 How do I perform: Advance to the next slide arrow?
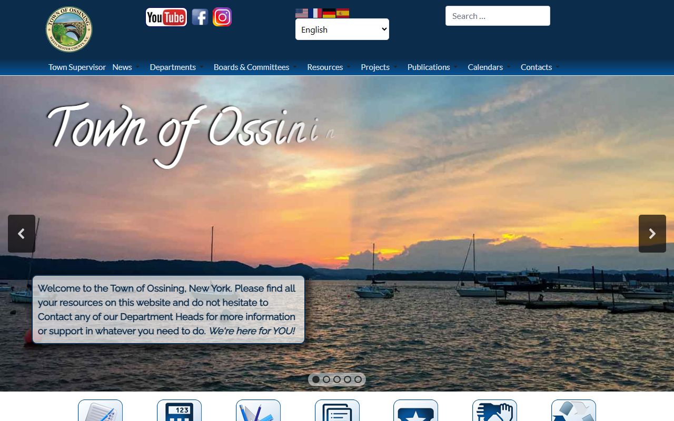point(652,234)
